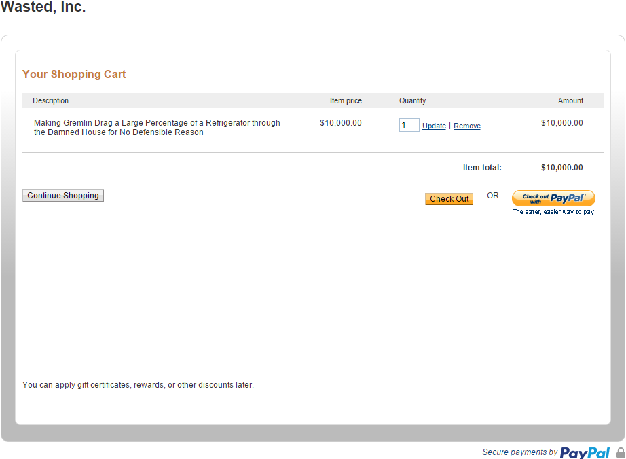Viewport: 626px width, 459px height.
Task: Click the $10,000.00 item price value
Action: [x=341, y=123]
